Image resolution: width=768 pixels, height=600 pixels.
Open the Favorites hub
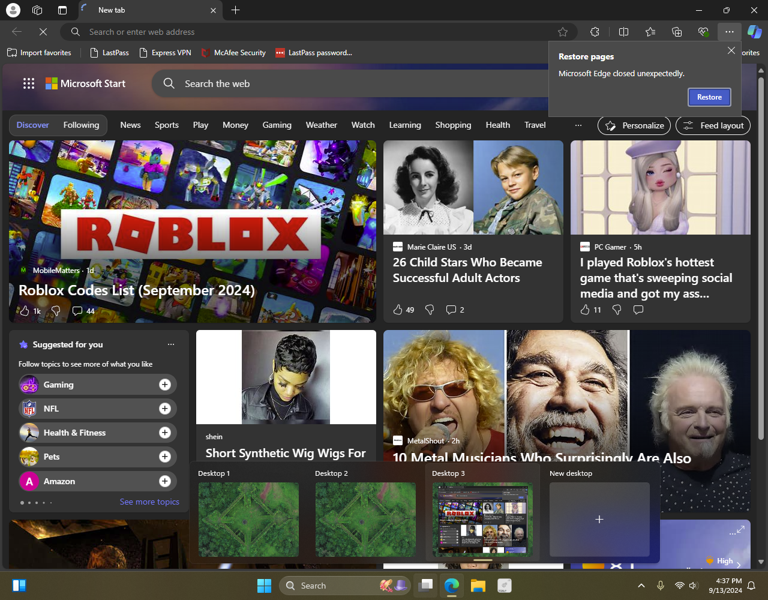[x=650, y=32]
